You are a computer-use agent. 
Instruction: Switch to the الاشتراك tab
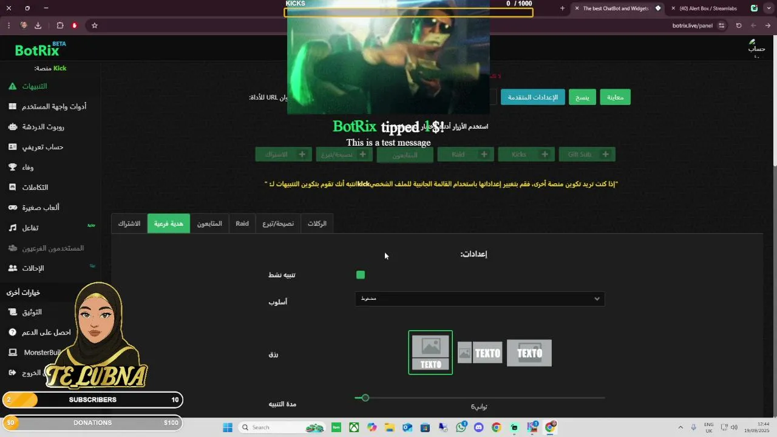pyautogui.click(x=129, y=223)
